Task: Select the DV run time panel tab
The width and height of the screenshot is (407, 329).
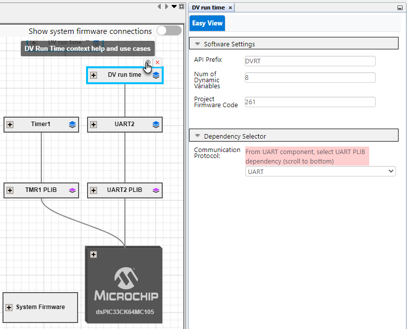Action: 208,7
